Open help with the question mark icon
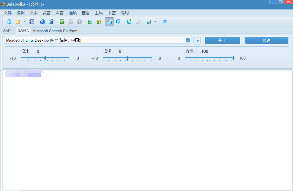This screenshot has height=191, width=293. (x=165, y=22)
